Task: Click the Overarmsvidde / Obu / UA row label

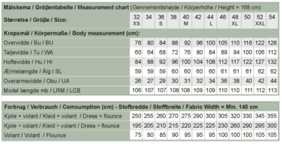Action: pos(36,81)
